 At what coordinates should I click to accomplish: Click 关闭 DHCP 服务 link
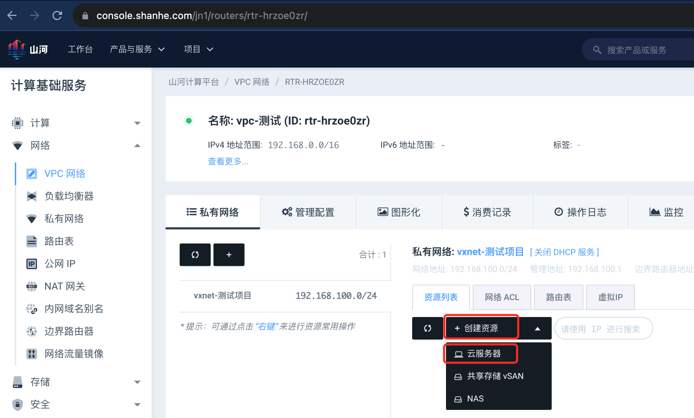pyautogui.click(x=564, y=252)
